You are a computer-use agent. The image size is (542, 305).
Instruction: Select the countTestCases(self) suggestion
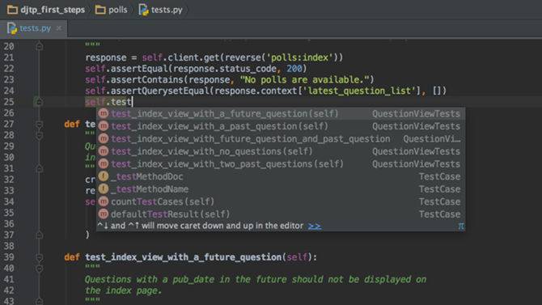(281, 201)
